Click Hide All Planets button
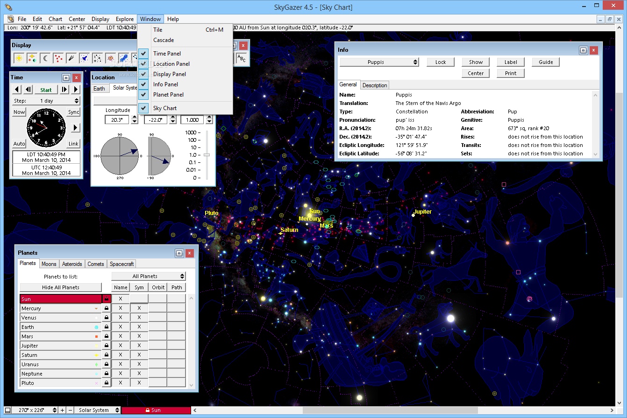 (x=61, y=287)
